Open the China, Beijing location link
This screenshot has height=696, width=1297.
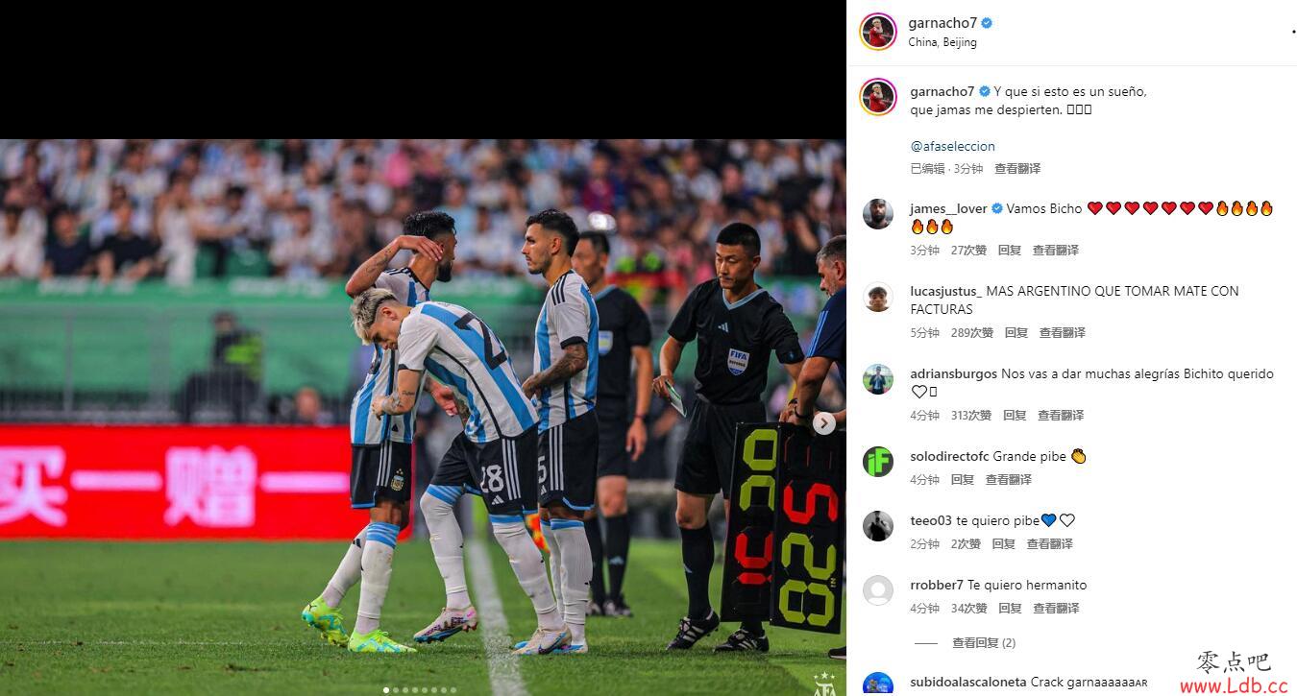[x=942, y=42]
